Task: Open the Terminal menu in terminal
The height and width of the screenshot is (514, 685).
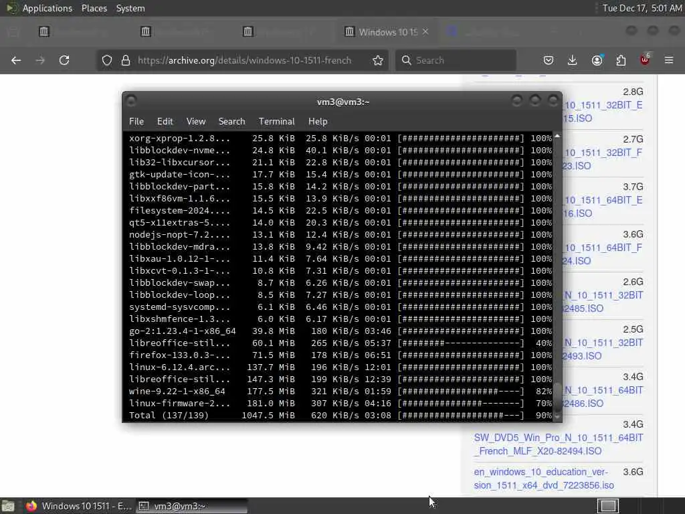Action: [276, 122]
